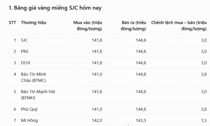Select the PNJ brand cell

25,51
